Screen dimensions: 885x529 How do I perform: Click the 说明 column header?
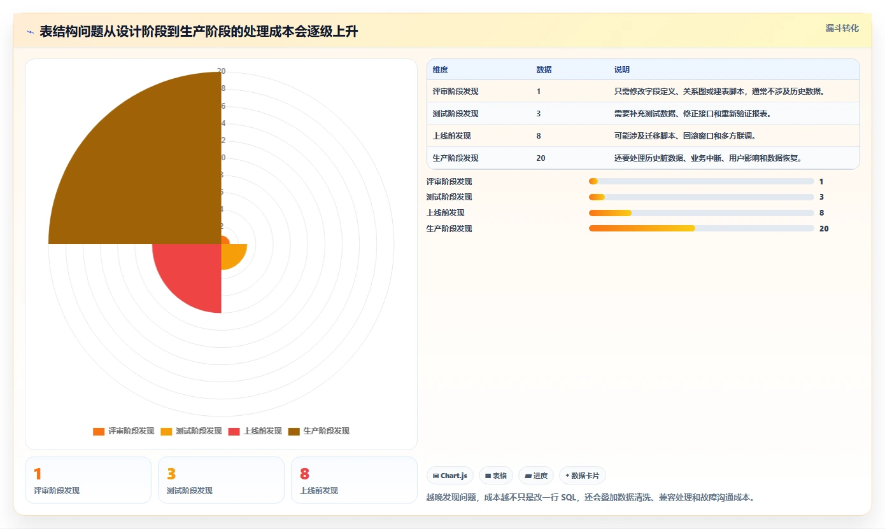(622, 70)
